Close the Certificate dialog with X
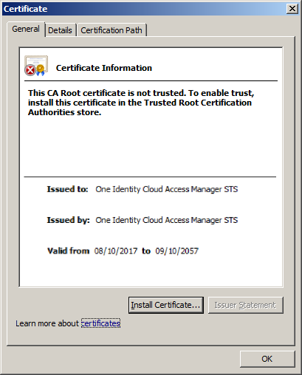302x375 pixels. coord(292,9)
